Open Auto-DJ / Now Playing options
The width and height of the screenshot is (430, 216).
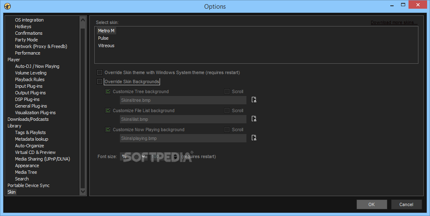[x=37, y=66]
